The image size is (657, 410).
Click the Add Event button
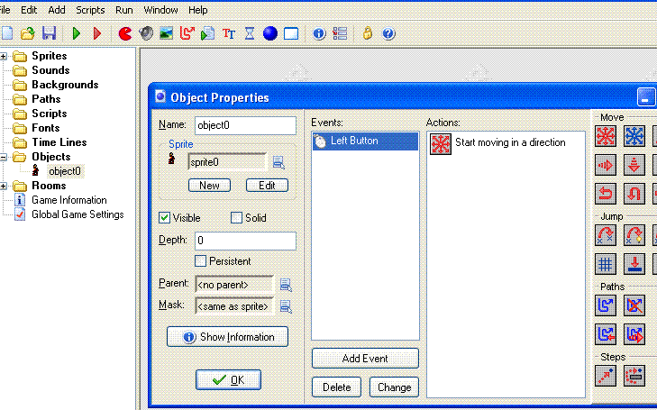tap(365, 359)
